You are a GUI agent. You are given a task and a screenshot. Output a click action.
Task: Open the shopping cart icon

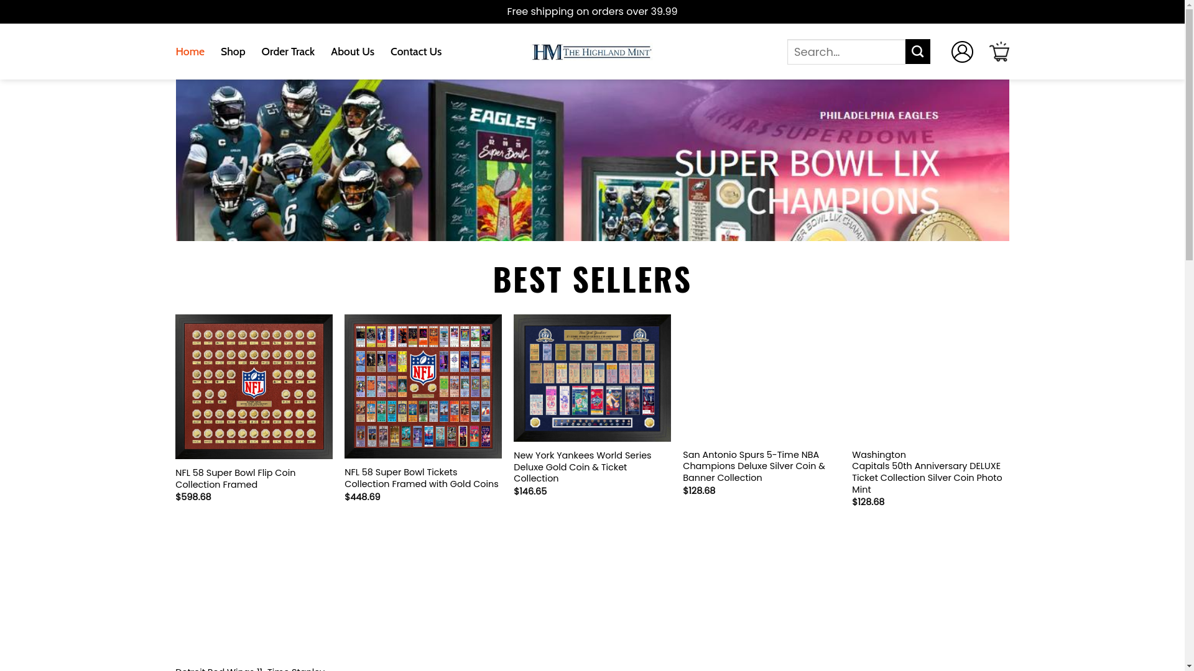pyautogui.click(x=999, y=52)
